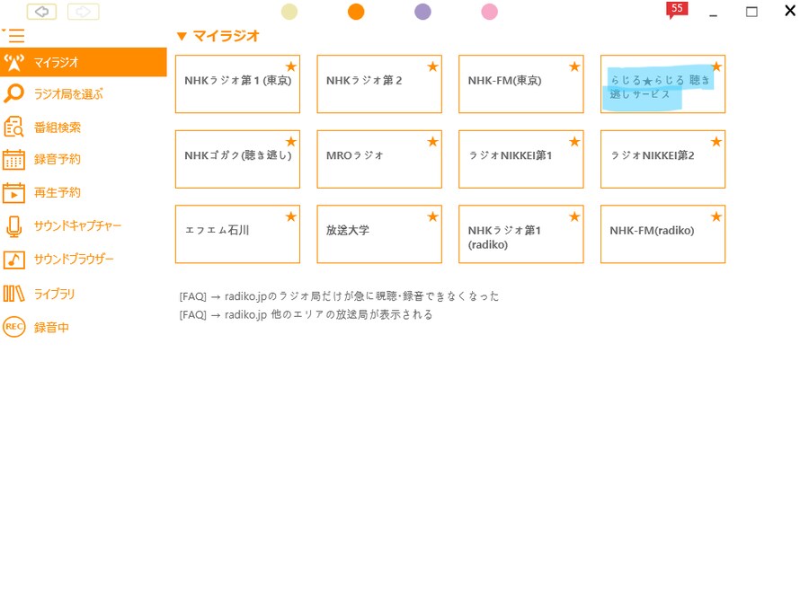Toggle favorite star on エフエム石川
The image size is (809, 616).
pyautogui.click(x=291, y=216)
